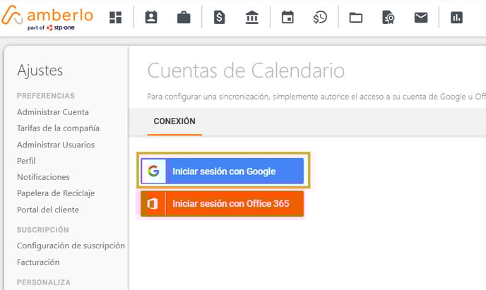This screenshot has height=290, width=486.
Task: Click the Ajustes panel title
Action: (x=40, y=71)
